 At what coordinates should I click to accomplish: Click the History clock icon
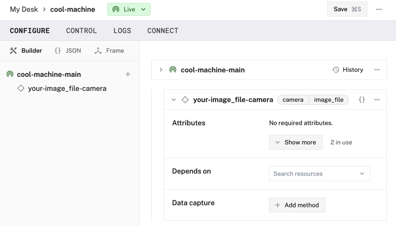[x=335, y=70]
